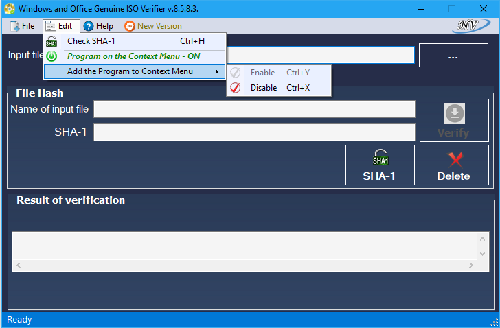Click the Ready status bar text
The height and width of the screenshot is (328, 500).
[x=19, y=319]
